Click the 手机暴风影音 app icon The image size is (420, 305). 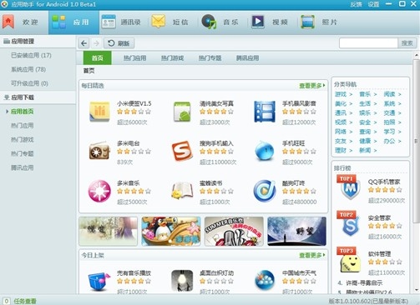tap(265, 112)
